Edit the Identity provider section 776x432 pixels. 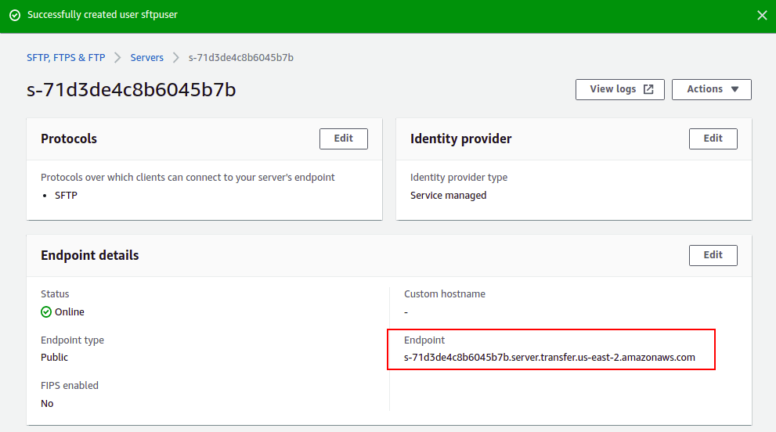pos(713,139)
